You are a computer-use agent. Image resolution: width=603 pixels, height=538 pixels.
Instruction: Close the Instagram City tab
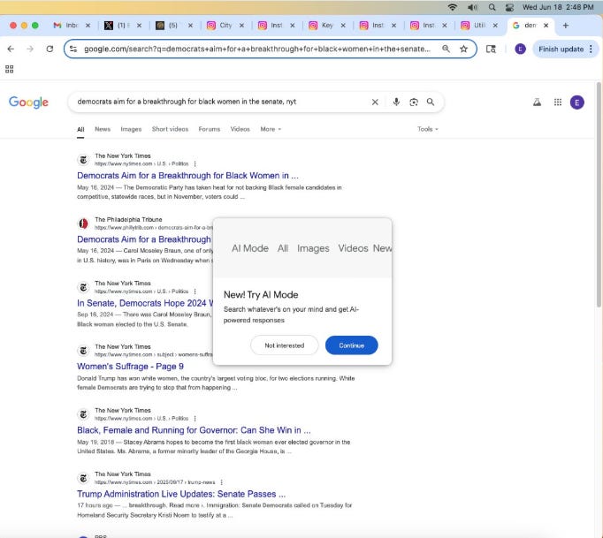click(x=241, y=26)
